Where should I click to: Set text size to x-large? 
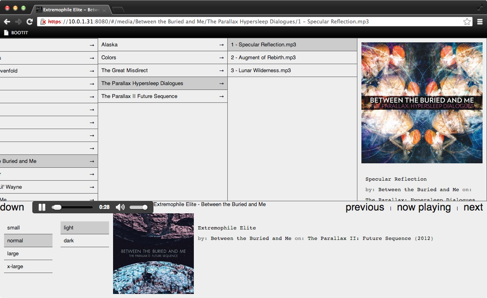[28, 267]
